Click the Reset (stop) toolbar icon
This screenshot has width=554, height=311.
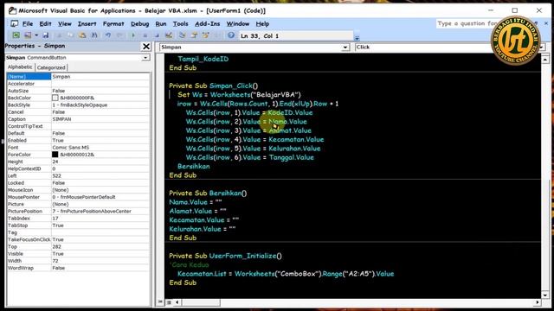point(157,35)
